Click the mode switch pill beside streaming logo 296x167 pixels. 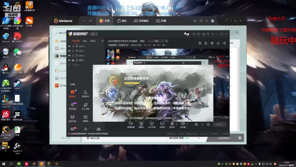(x=94, y=34)
